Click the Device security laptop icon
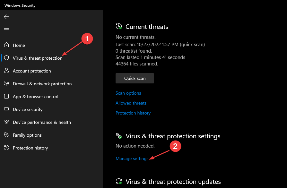The image size is (287, 188). click(6, 109)
